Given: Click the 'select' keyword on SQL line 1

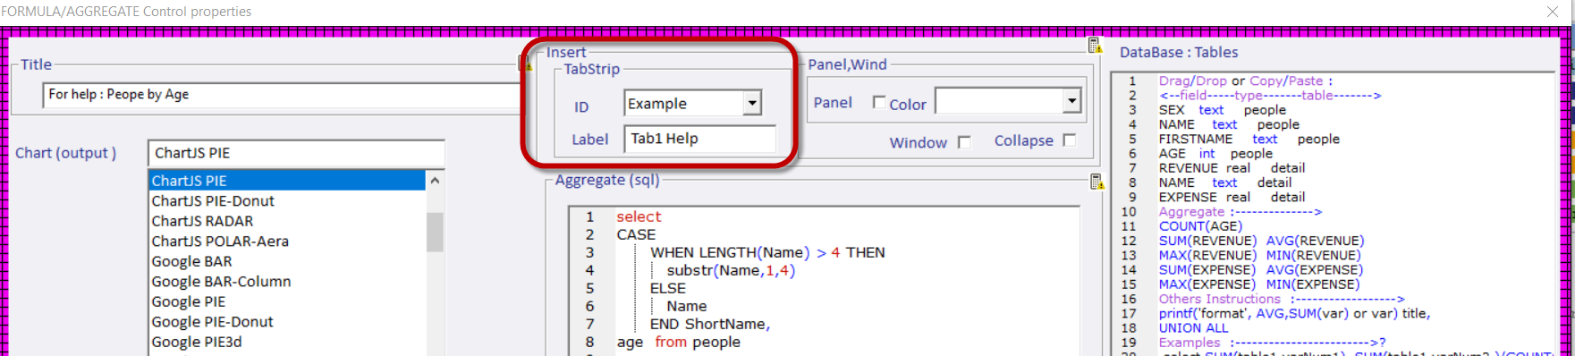Looking at the screenshot, I should [x=639, y=216].
